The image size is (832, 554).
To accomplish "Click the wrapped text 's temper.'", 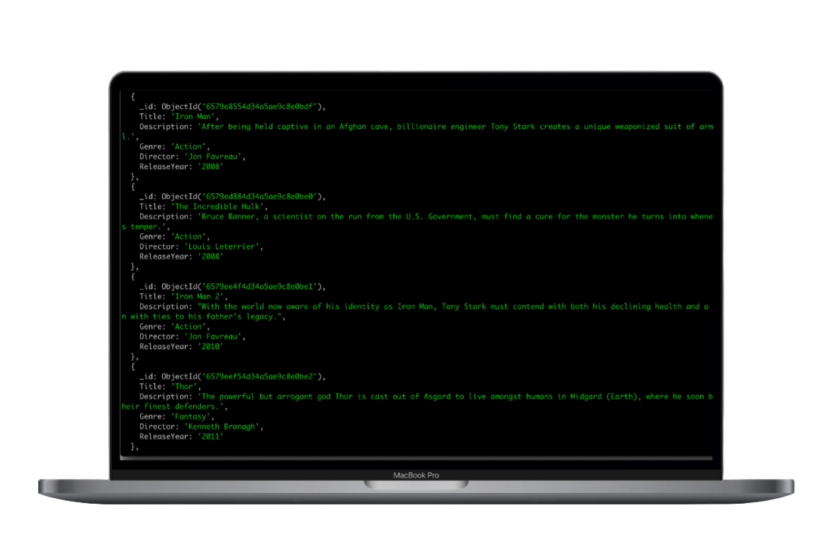I will (x=144, y=227).
